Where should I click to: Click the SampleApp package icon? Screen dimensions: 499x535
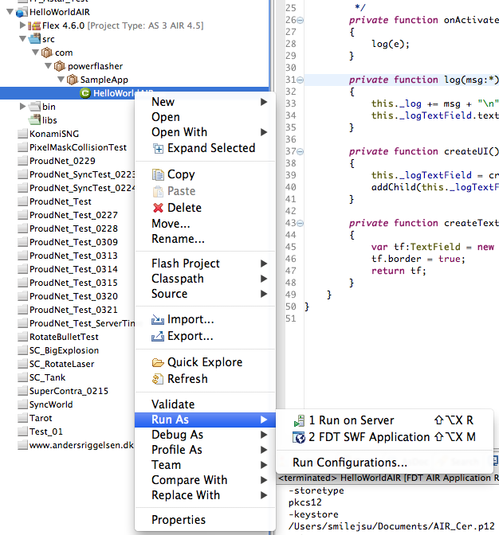(73, 80)
